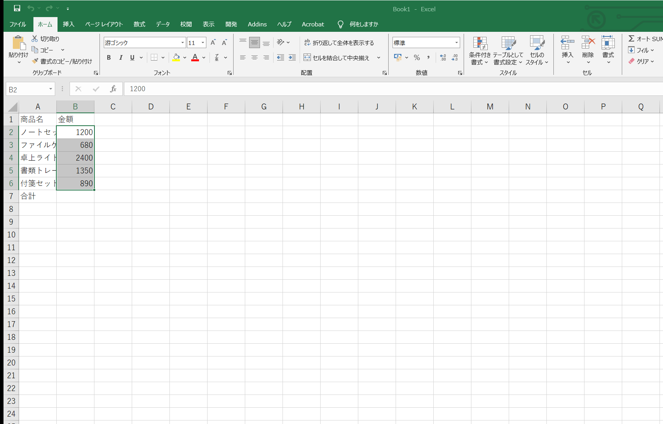This screenshot has width=663, height=424.
Task: Open the number format dropdown
Action: tap(457, 43)
